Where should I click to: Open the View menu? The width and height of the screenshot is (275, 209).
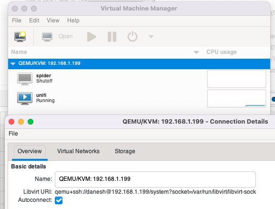click(x=53, y=21)
